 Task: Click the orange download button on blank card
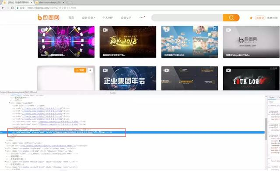point(80,70)
